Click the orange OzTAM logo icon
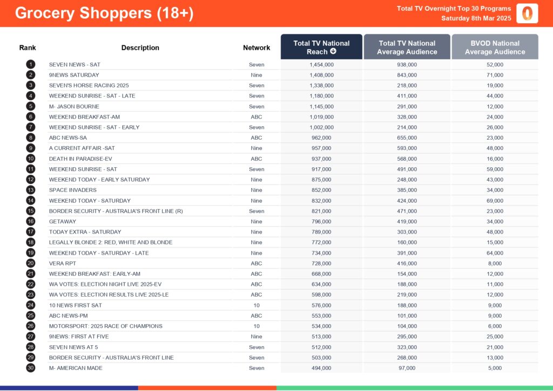Screen dimensions: 553x391 click(527, 13)
